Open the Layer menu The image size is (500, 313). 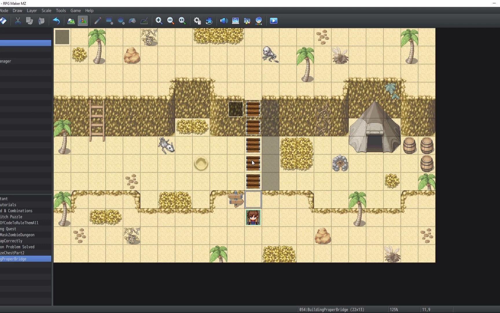[x=32, y=10]
